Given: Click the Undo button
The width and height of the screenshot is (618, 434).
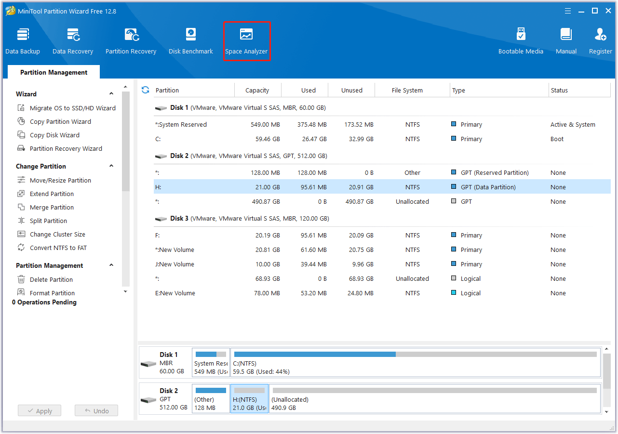Looking at the screenshot, I should (96, 411).
